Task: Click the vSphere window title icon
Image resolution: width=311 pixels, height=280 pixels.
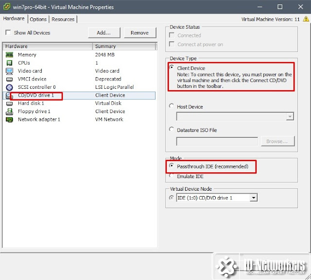Action: (7, 6)
